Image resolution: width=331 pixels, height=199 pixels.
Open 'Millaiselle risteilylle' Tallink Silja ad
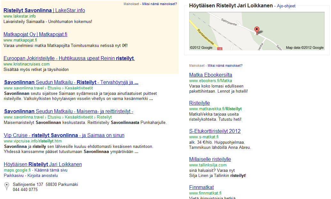[210, 159]
